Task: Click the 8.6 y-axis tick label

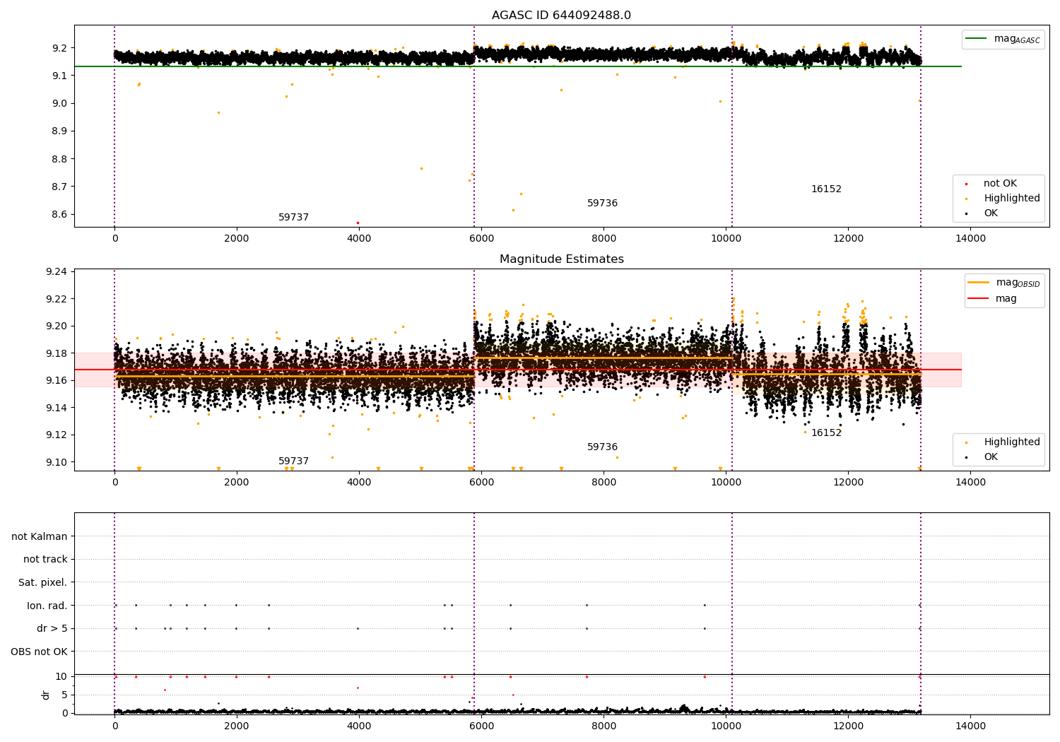Action: click(60, 214)
